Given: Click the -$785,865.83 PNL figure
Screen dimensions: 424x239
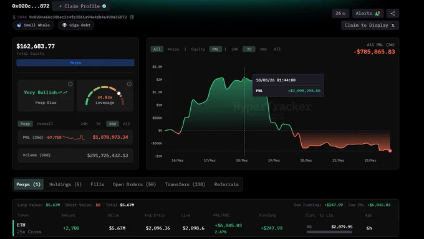Looking at the screenshot, I should [374, 52].
